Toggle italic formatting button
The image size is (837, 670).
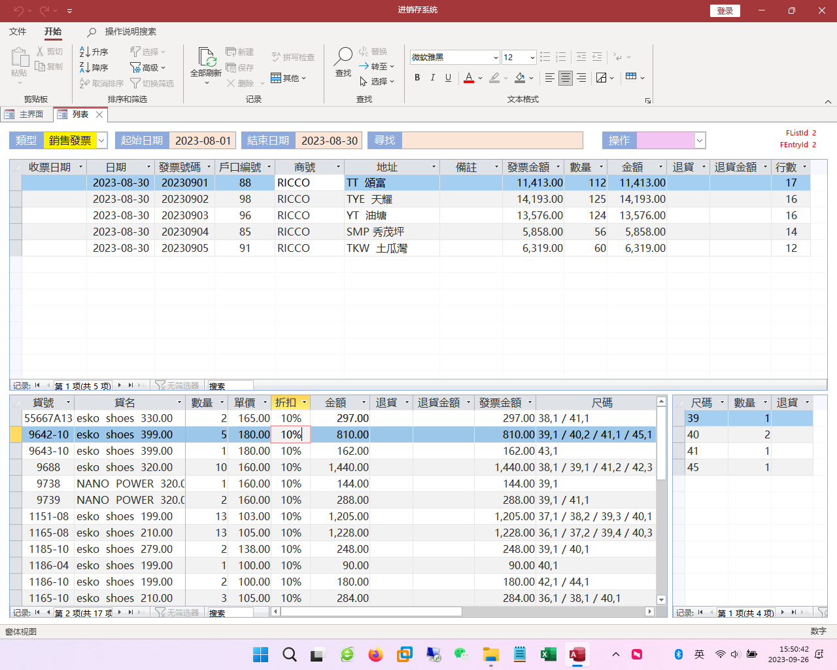pyautogui.click(x=432, y=78)
